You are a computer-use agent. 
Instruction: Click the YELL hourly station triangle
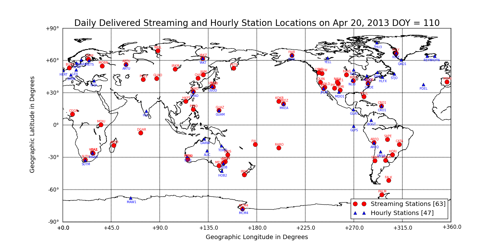click(x=328, y=58)
